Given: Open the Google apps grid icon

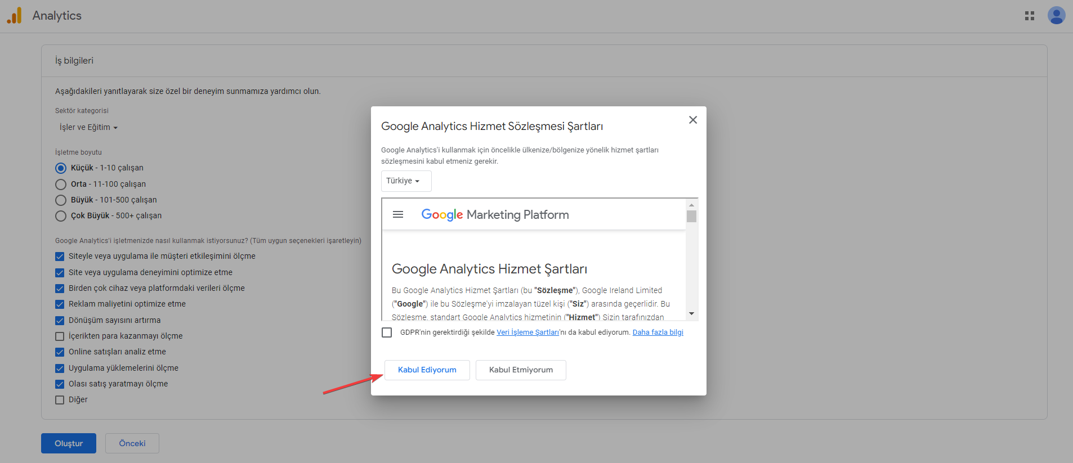Looking at the screenshot, I should [1030, 16].
